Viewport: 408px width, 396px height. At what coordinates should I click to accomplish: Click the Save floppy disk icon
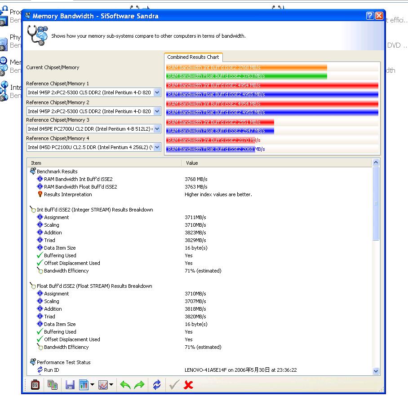point(70,385)
